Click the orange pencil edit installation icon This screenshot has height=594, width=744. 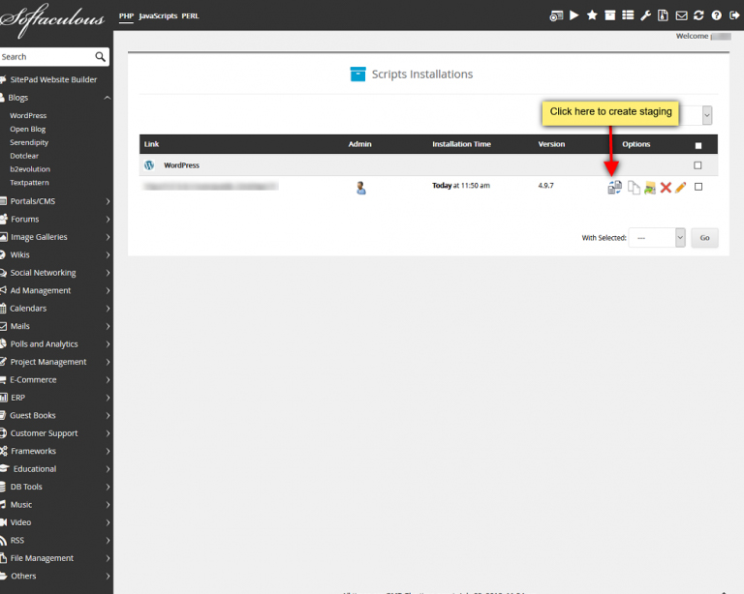point(680,188)
